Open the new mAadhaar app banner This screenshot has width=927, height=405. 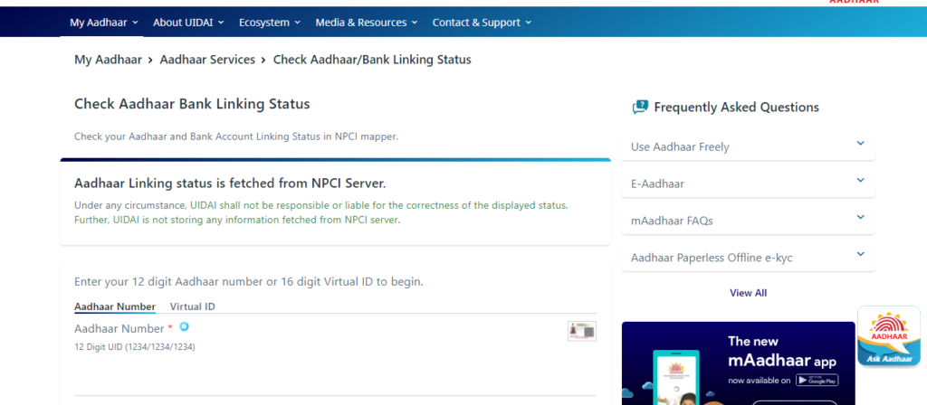739,363
